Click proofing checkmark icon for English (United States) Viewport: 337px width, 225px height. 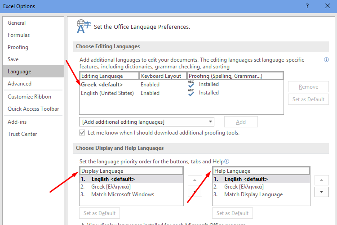191,92
